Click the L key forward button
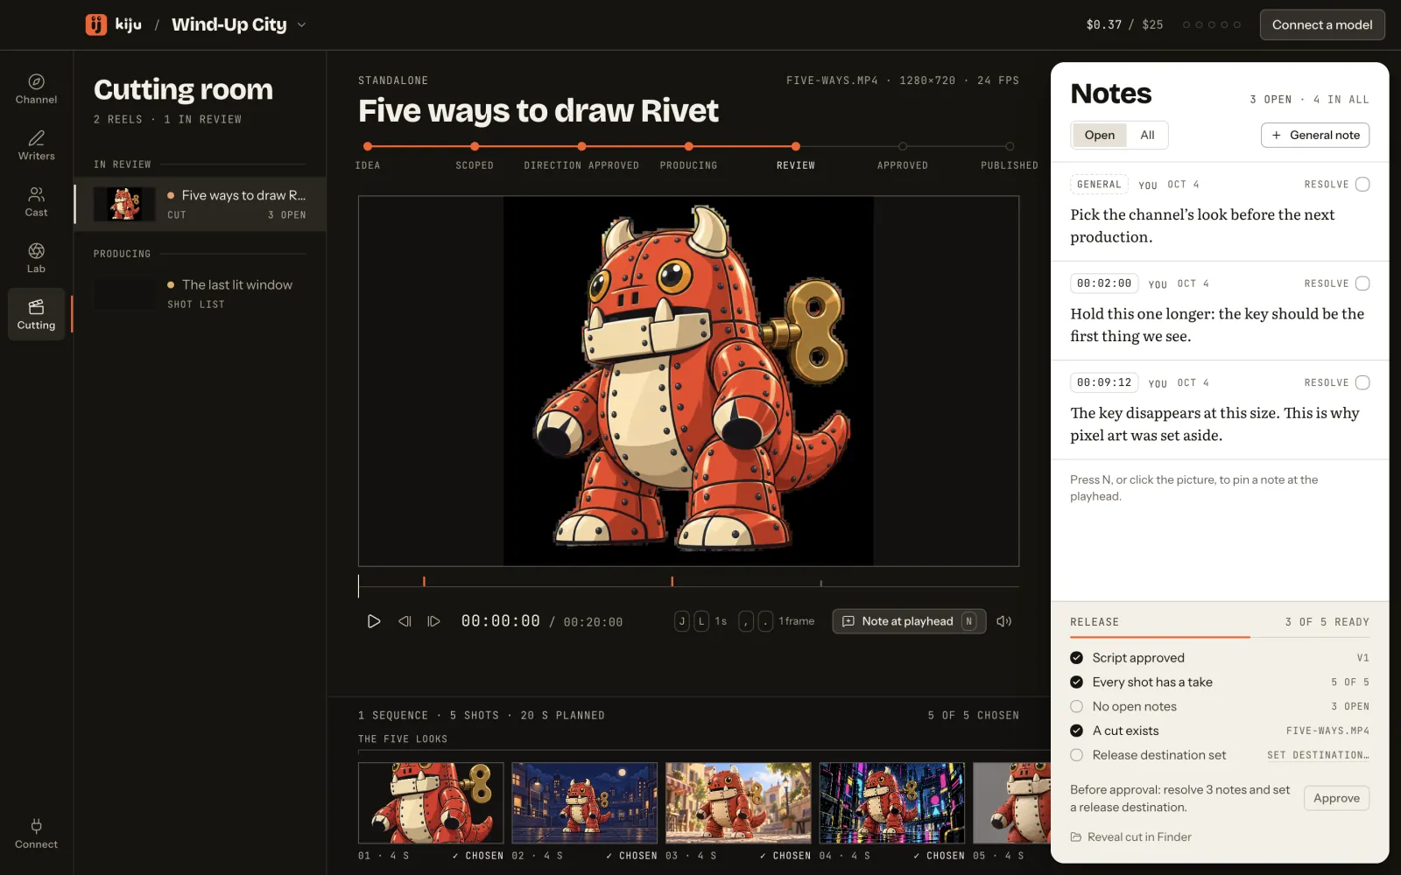Screen dimensions: 1401x875 pos(701,621)
